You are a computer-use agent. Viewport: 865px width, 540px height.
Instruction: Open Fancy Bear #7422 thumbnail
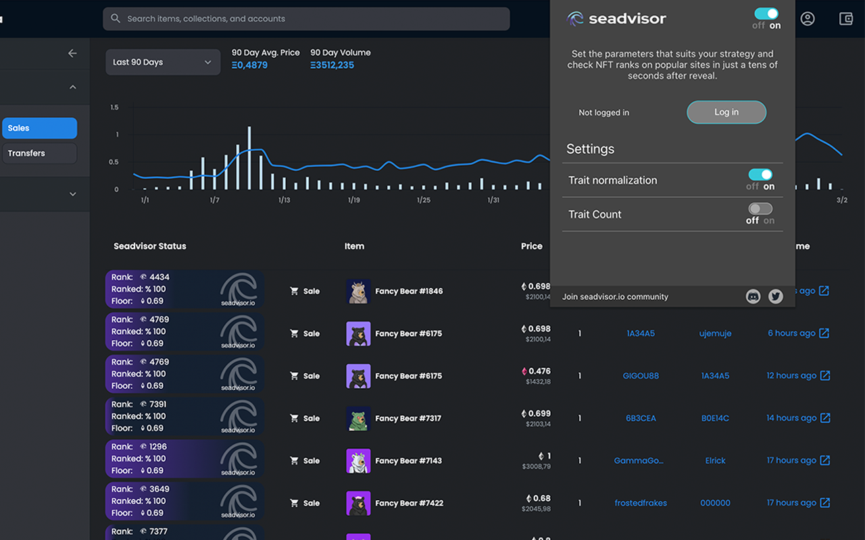pyautogui.click(x=358, y=503)
